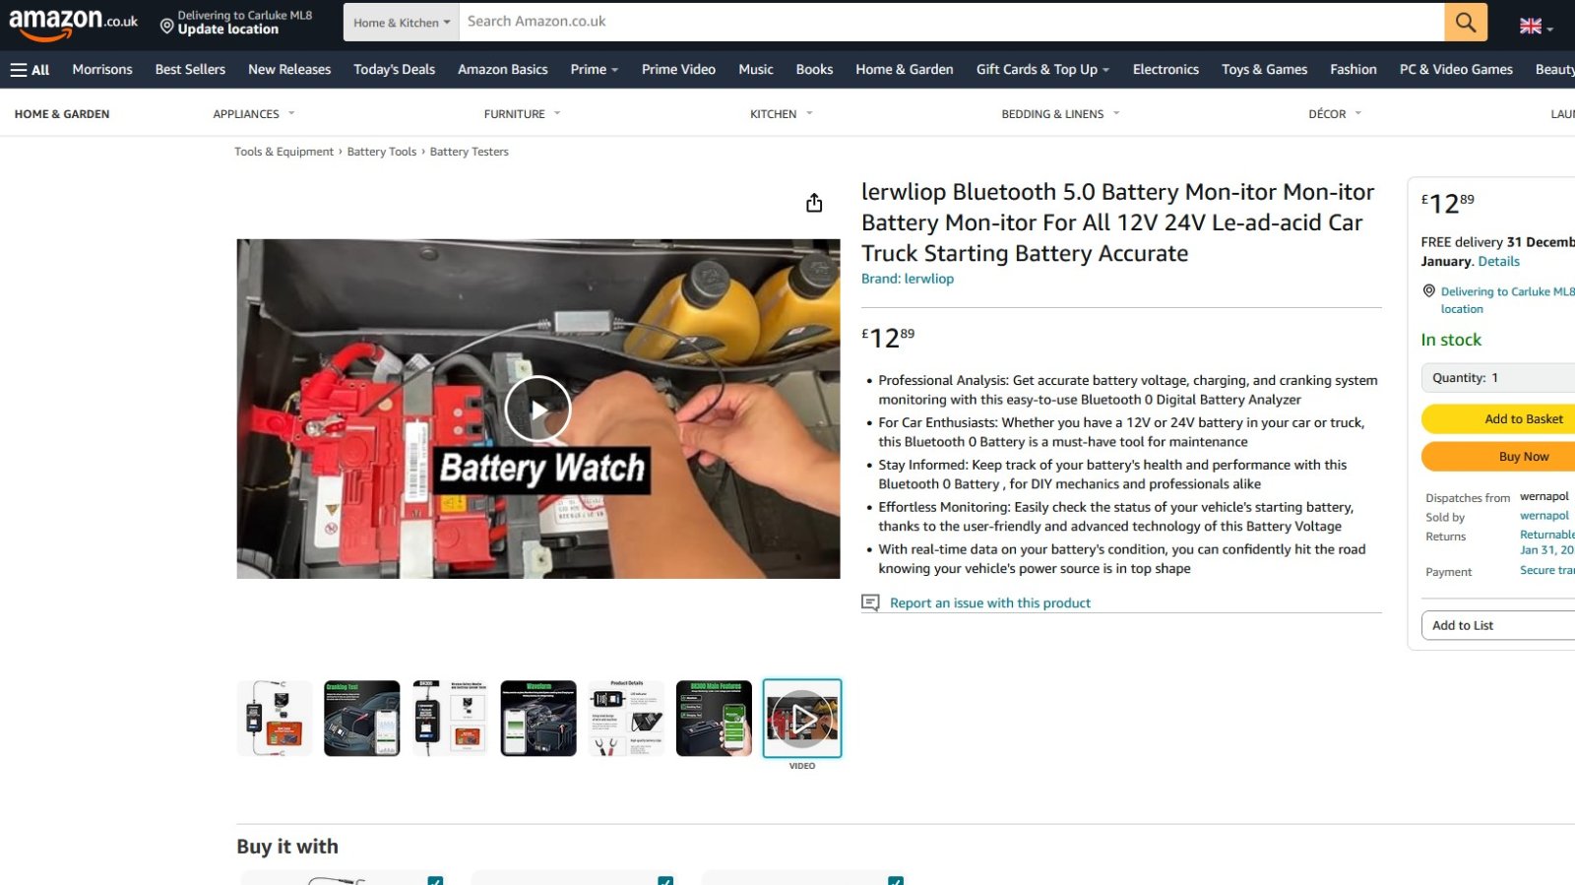Select the VIDEO thumbnail
Screen dimensions: 1575x885
pyautogui.click(x=802, y=718)
